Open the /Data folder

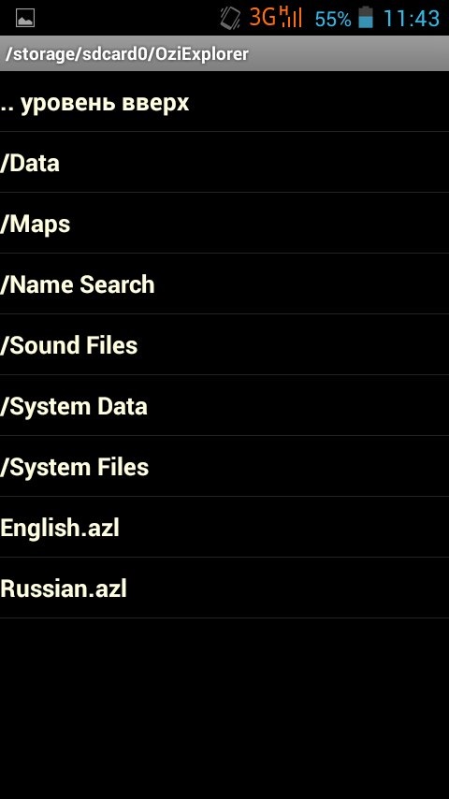pyautogui.click(x=224, y=162)
